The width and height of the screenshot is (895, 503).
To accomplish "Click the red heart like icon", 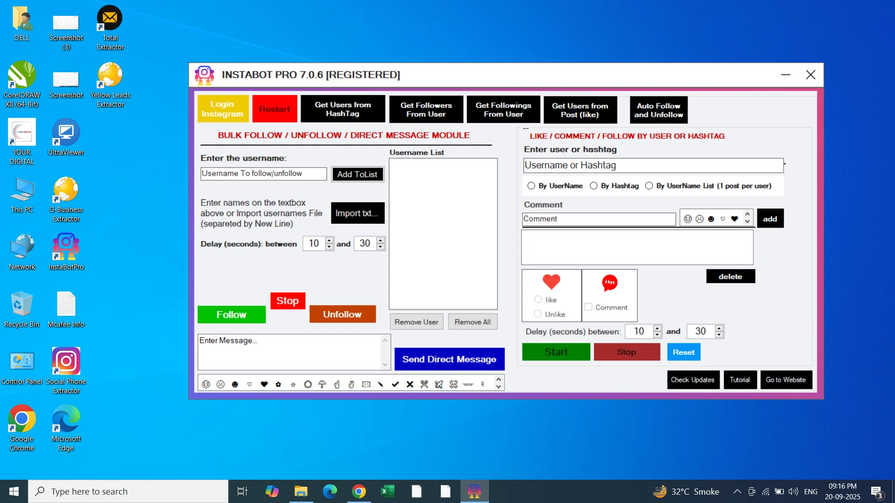I will (551, 282).
